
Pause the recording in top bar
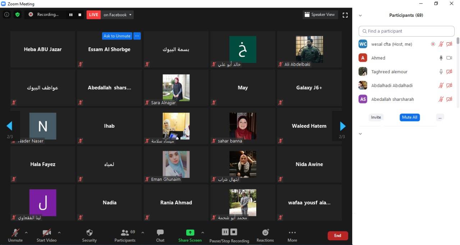click(71, 15)
